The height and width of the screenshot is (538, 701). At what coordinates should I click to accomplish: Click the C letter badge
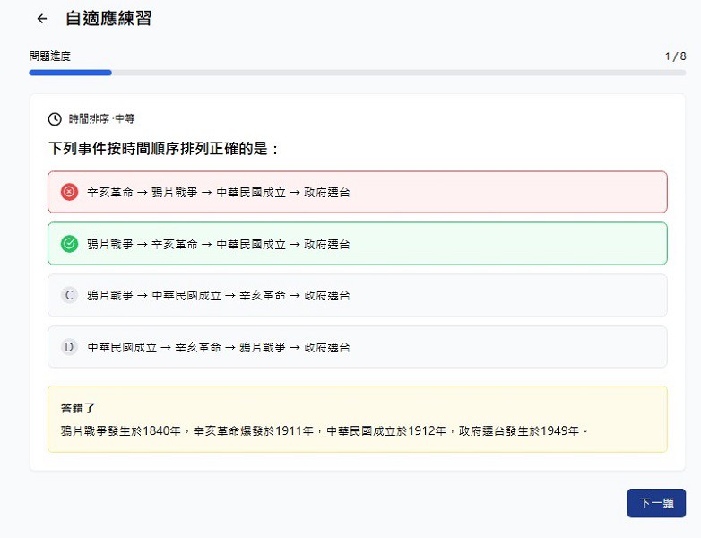(x=69, y=295)
